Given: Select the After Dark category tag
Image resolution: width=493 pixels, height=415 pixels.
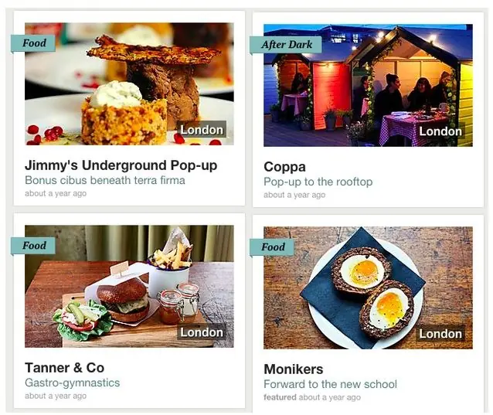Looking at the screenshot, I should coord(286,45).
